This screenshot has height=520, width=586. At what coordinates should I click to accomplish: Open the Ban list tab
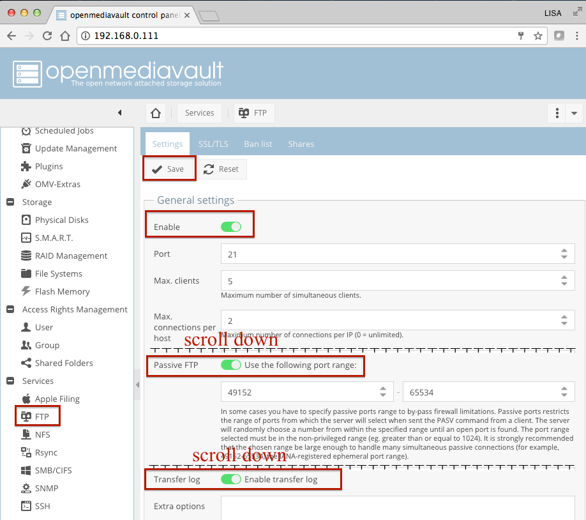click(258, 144)
